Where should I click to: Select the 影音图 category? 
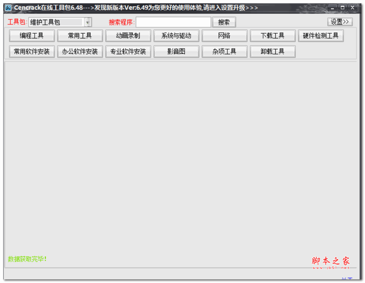click(x=176, y=51)
